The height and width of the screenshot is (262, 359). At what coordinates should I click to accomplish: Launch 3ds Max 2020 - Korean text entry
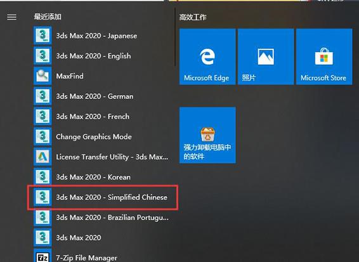93,177
